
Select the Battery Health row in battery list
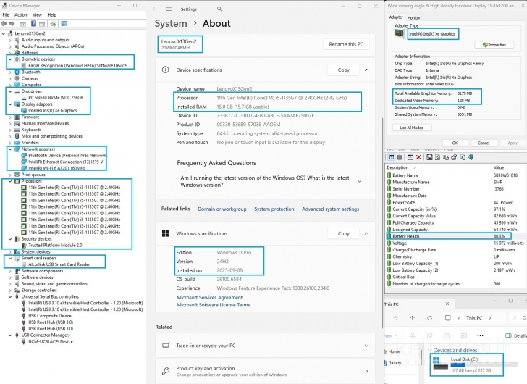click(448, 236)
